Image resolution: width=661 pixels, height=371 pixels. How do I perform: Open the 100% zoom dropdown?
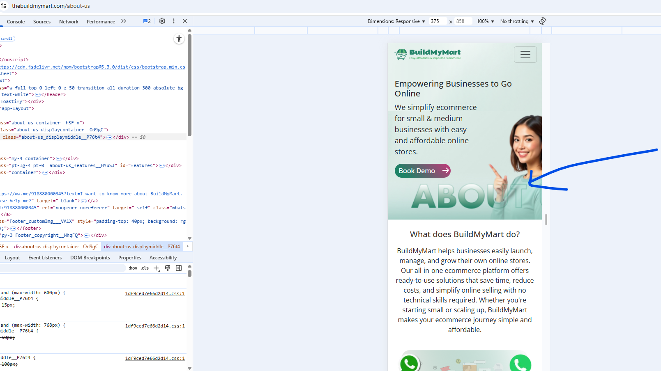point(485,21)
